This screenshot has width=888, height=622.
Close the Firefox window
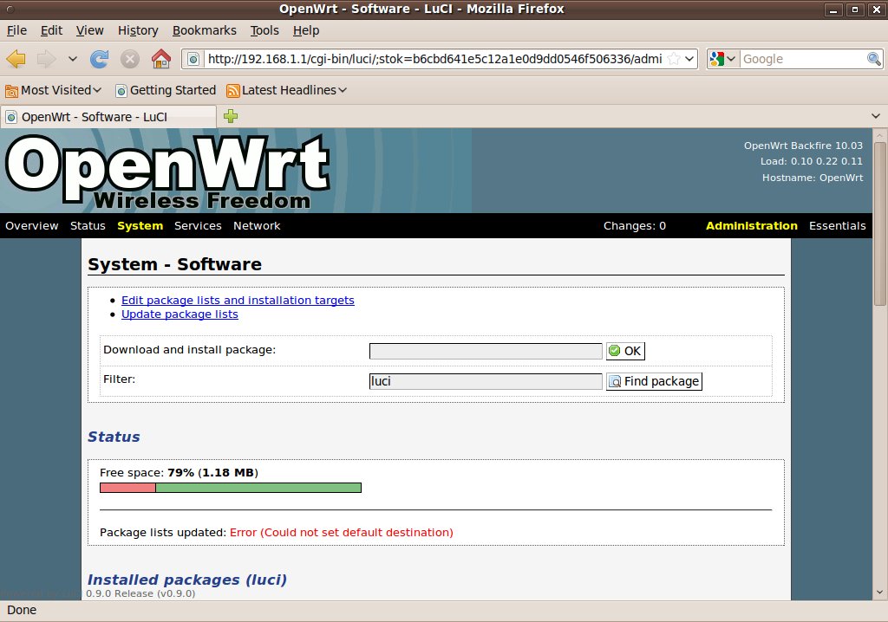[877, 9]
